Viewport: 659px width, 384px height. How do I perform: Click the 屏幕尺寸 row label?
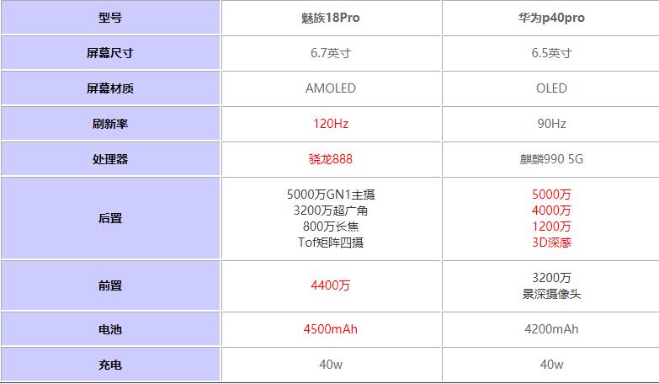point(110,52)
